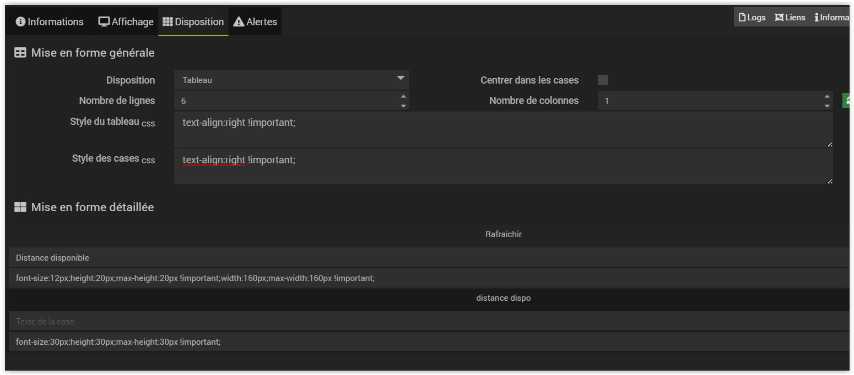Enable Centrer dans les cases checkbox

[603, 80]
